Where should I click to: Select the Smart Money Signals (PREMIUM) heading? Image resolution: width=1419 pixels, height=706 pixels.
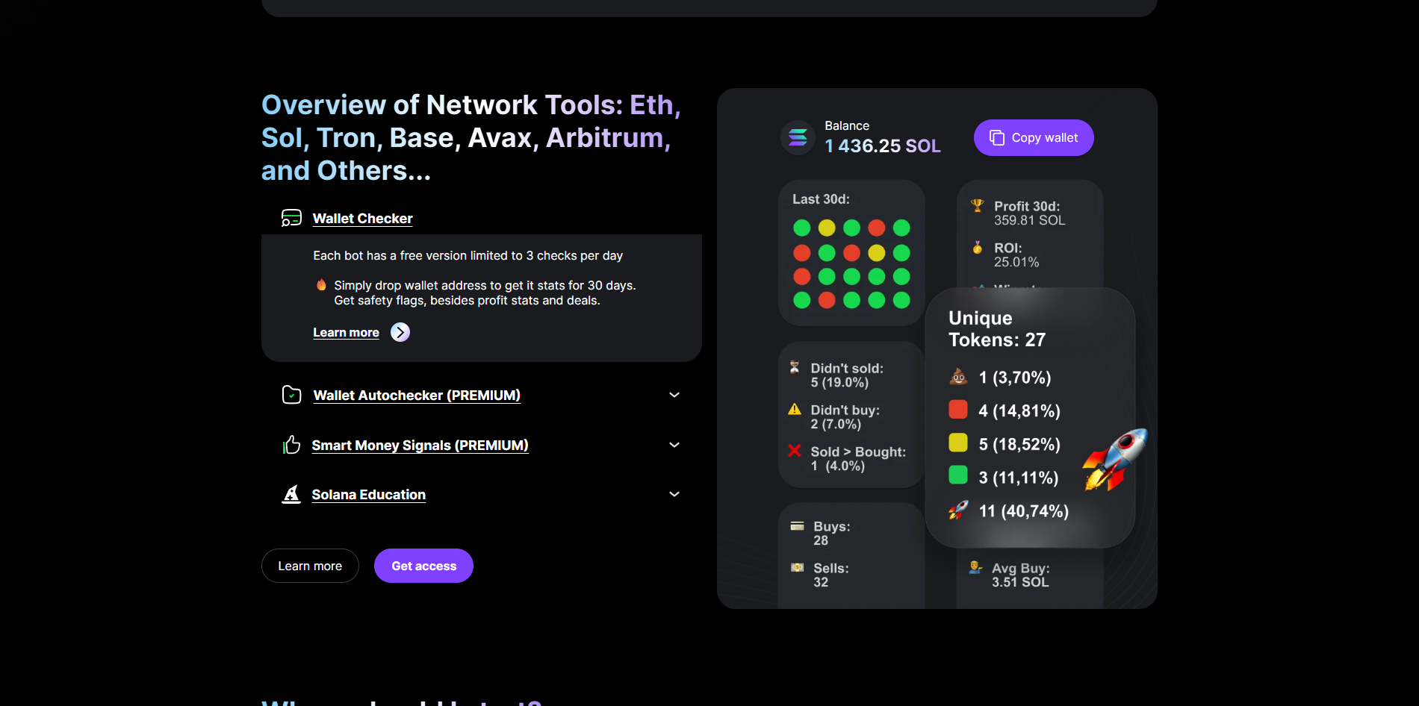tap(420, 446)
